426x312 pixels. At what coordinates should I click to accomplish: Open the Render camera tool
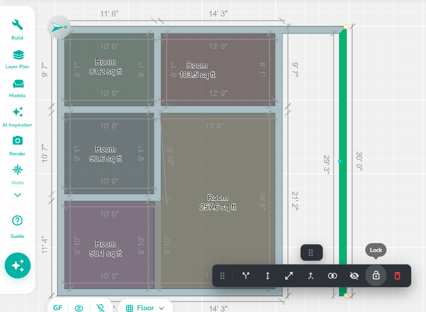(x=18, y=146)
